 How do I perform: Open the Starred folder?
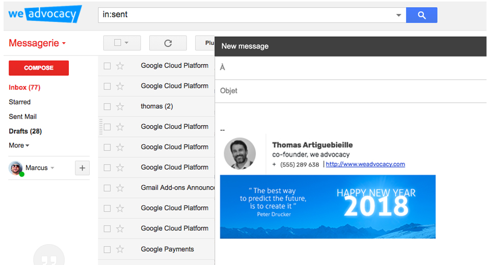(x=19, y=102)
